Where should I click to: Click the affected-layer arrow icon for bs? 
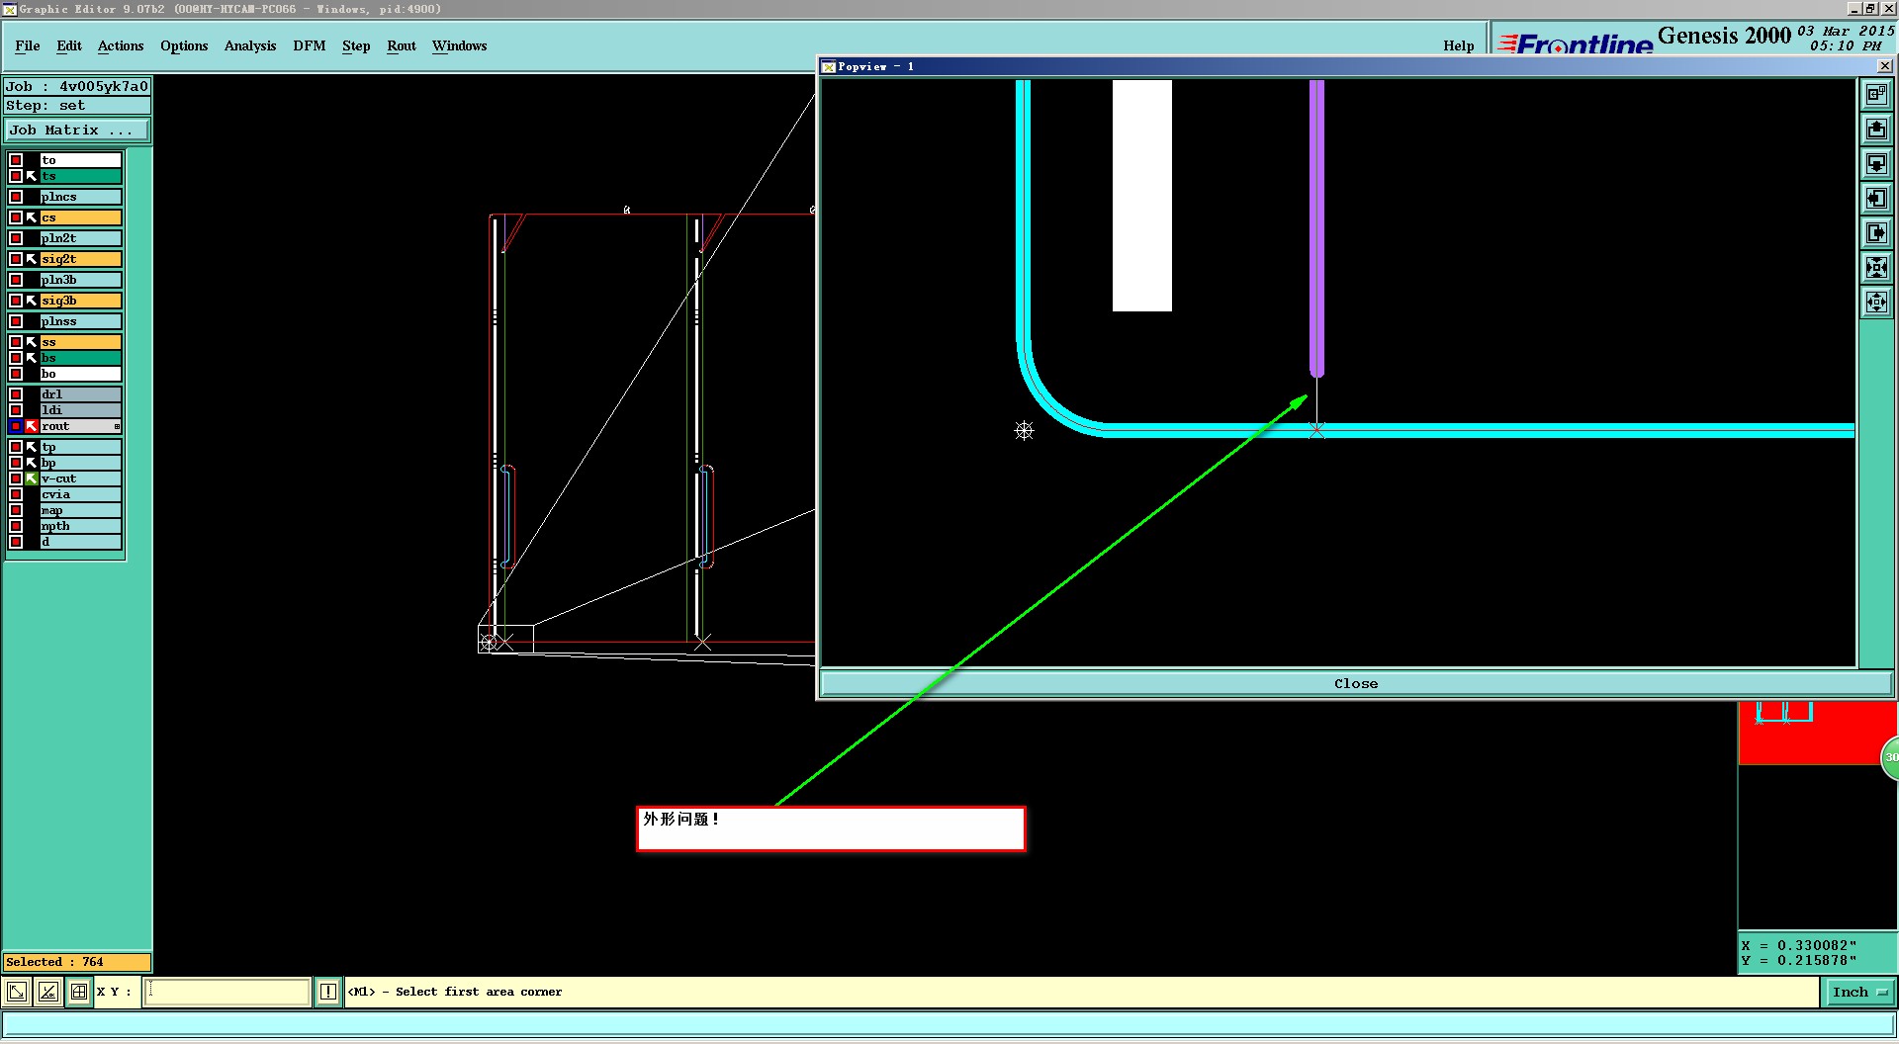pos(32,358)
